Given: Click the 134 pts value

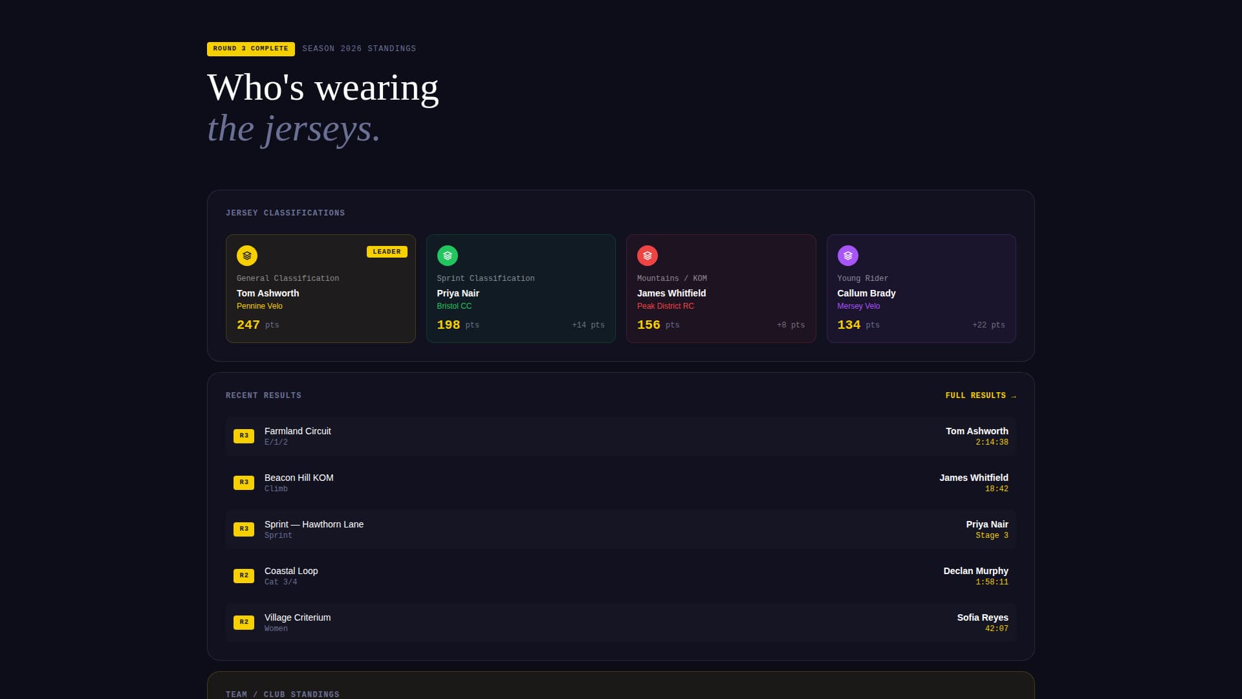Looking at the screenshot, I should (858, 325).
